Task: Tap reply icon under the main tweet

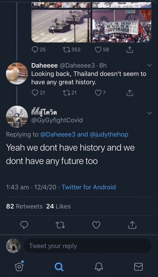Action: pos(24,225)
